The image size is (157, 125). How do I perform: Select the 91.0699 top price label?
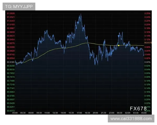coord(11,13)
